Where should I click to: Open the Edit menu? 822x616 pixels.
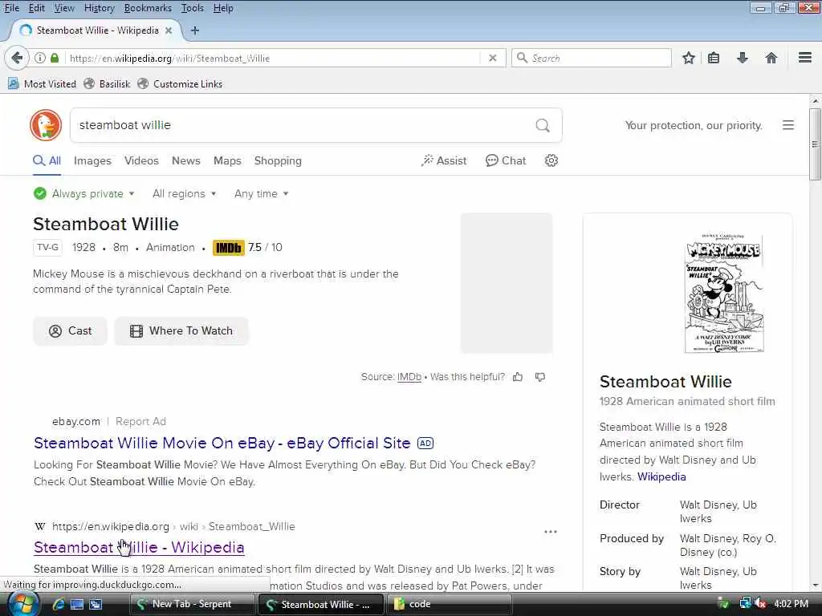pyautogui.click(x=36, y=8)
